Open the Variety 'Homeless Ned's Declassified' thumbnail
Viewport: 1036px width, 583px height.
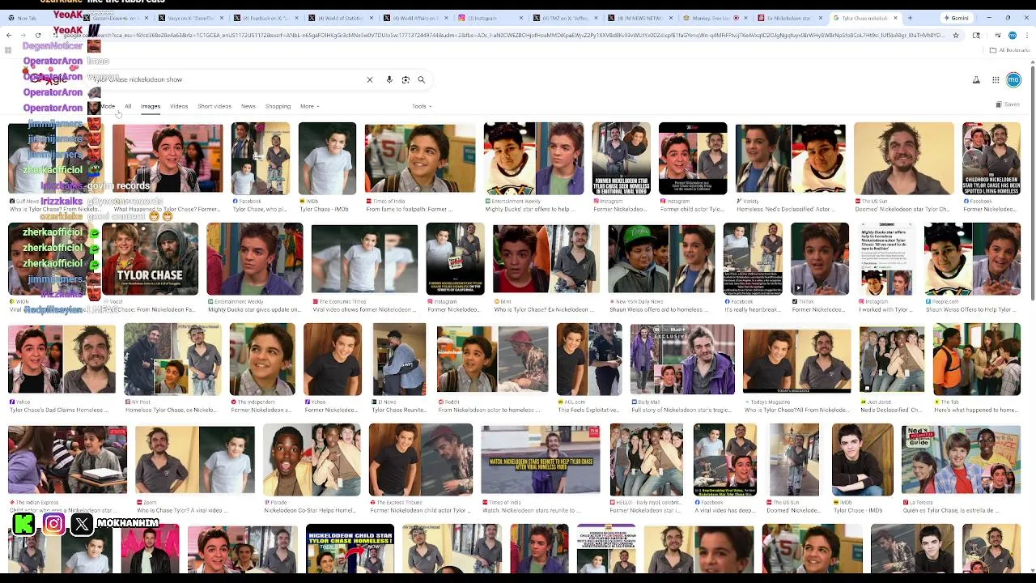[x=791, y=159]
